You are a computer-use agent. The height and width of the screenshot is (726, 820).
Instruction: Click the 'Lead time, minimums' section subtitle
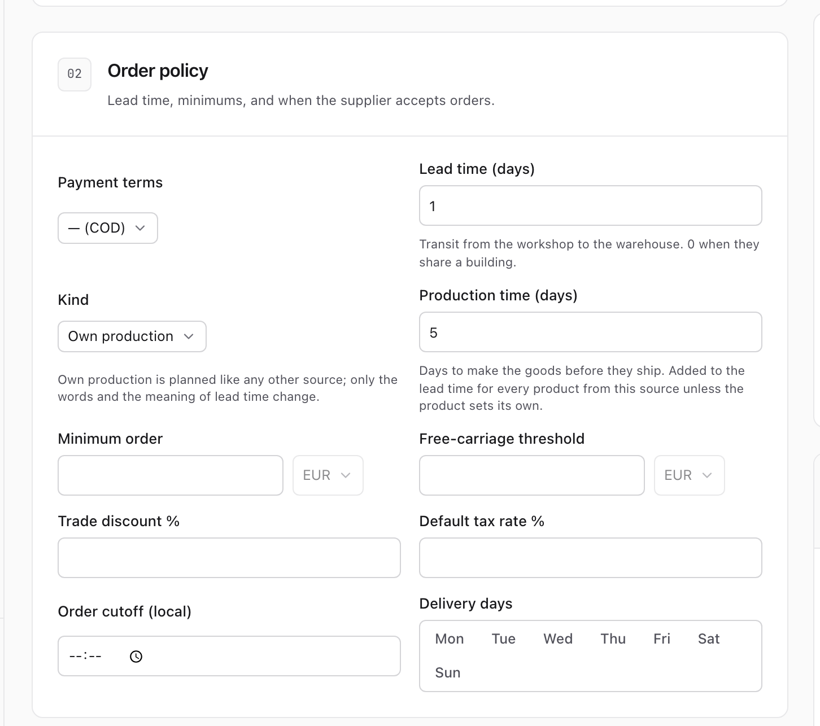pos(301,100)
